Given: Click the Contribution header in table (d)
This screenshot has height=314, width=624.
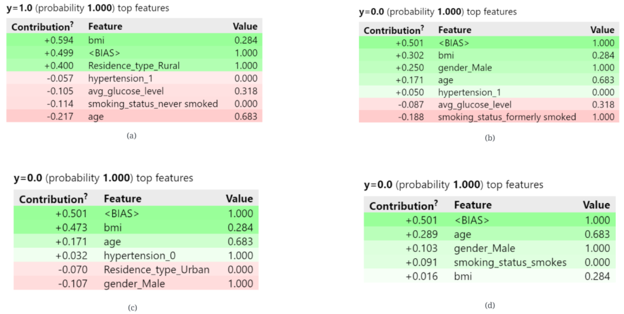Looking at the screenshot, I should click(401, 206).
